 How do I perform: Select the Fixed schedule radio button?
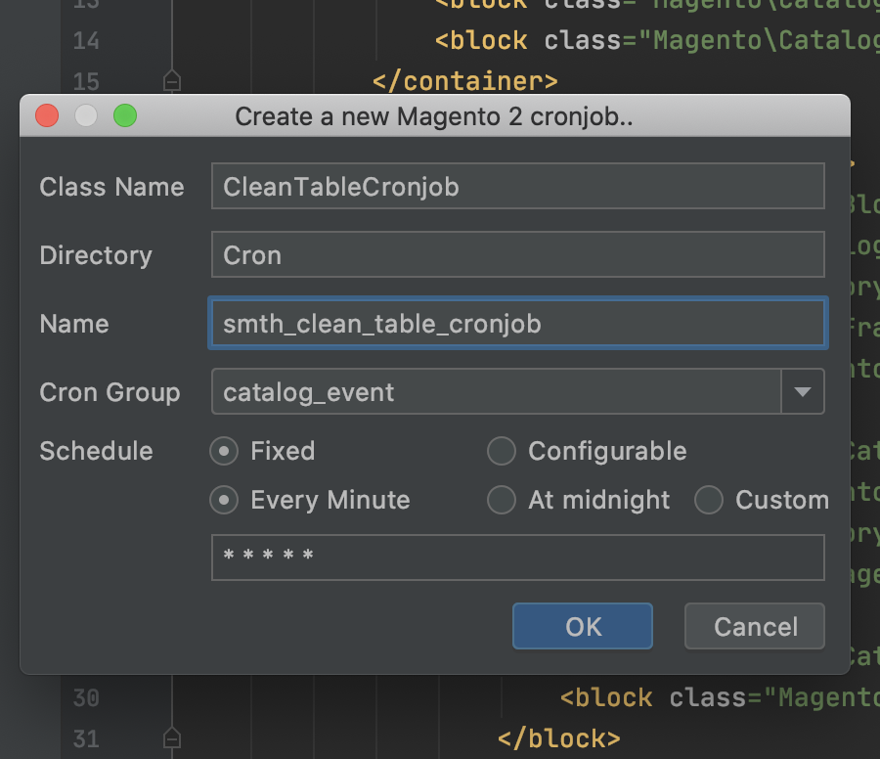pos(226,451)
